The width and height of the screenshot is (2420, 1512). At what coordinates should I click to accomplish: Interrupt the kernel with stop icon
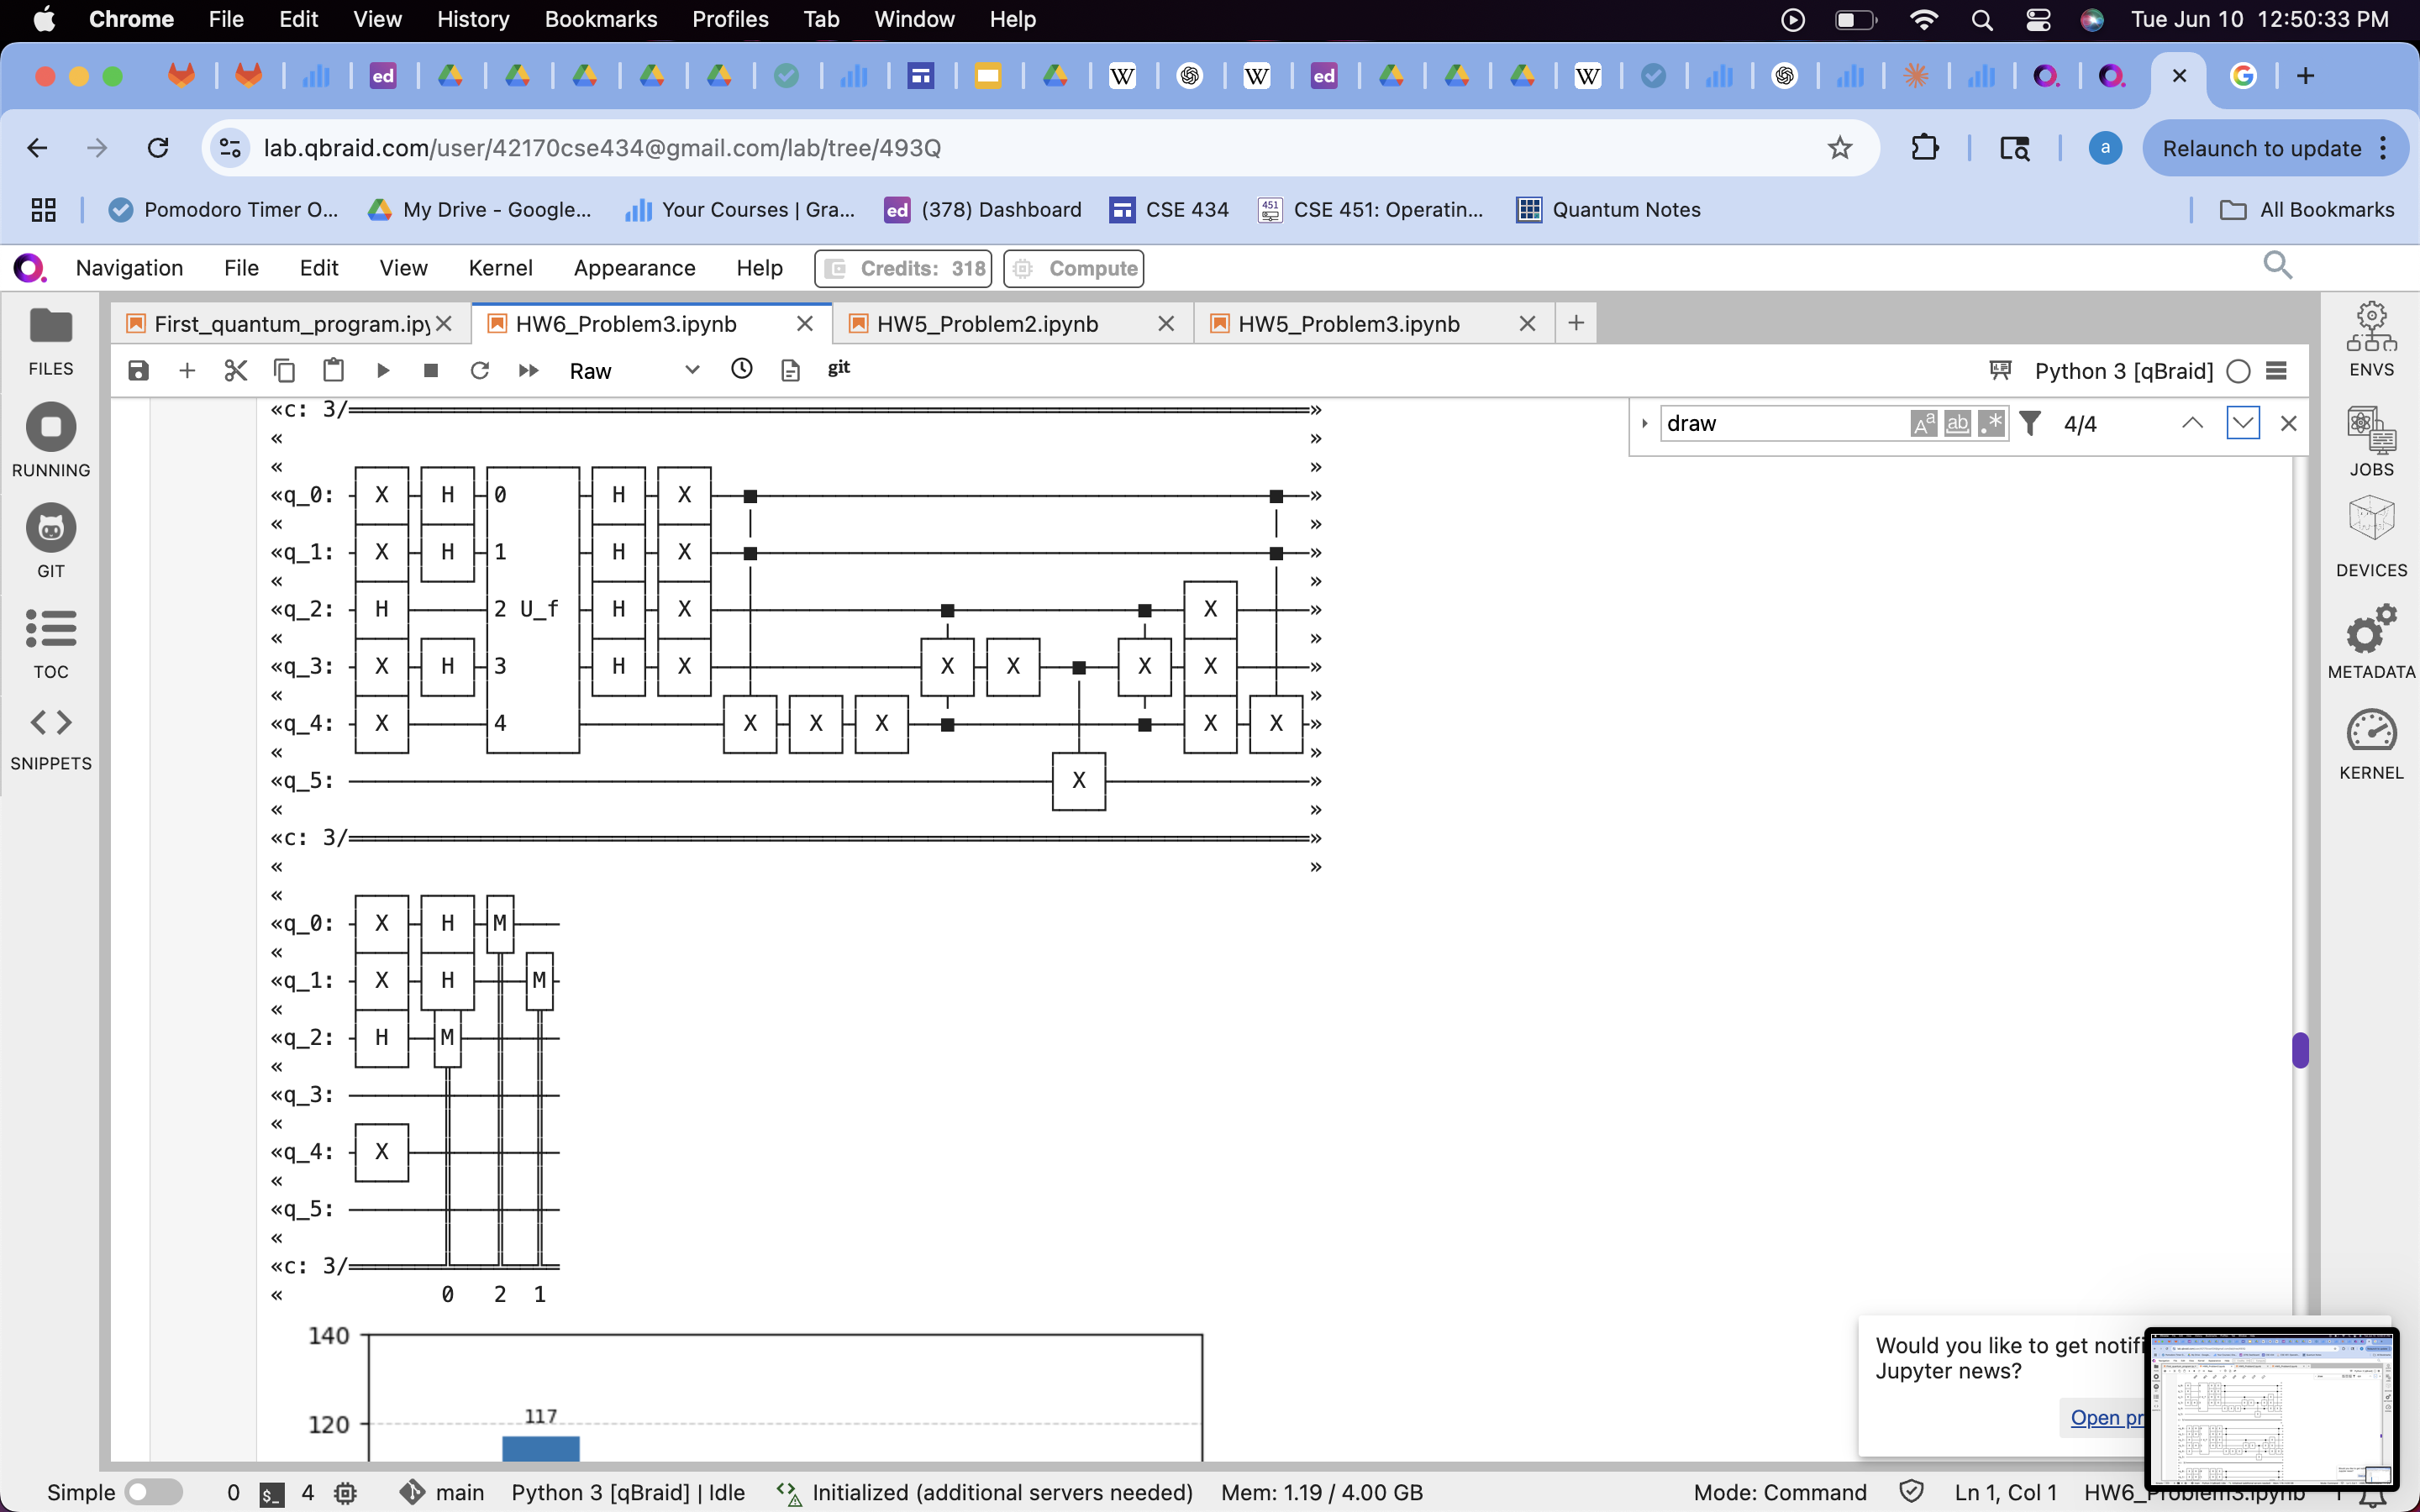431,371
